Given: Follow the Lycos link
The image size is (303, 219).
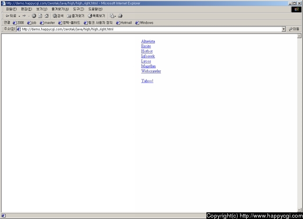Looking at the screenshot, I should click(x=146, y=61).
